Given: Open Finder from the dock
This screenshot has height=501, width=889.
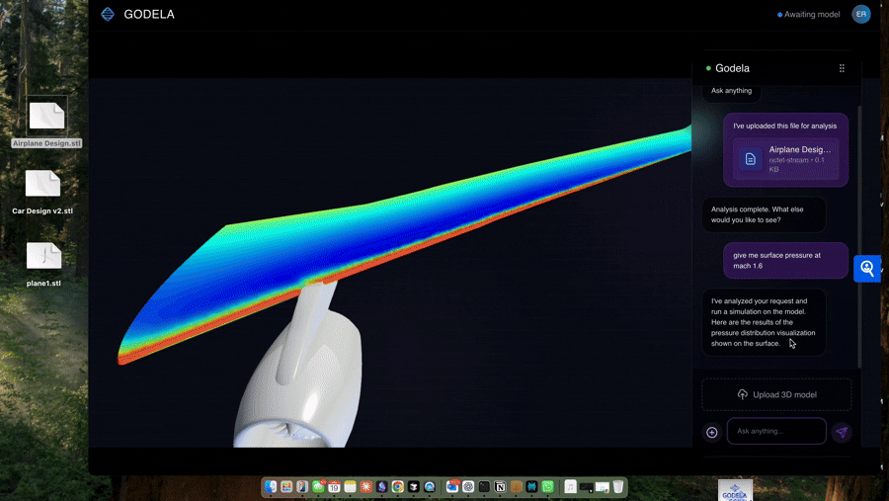Looking at the screenshot, I should tap(271, 487).
